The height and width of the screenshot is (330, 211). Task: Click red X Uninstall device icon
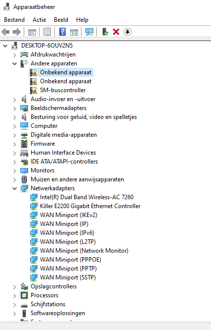click(x=116, y=32)
